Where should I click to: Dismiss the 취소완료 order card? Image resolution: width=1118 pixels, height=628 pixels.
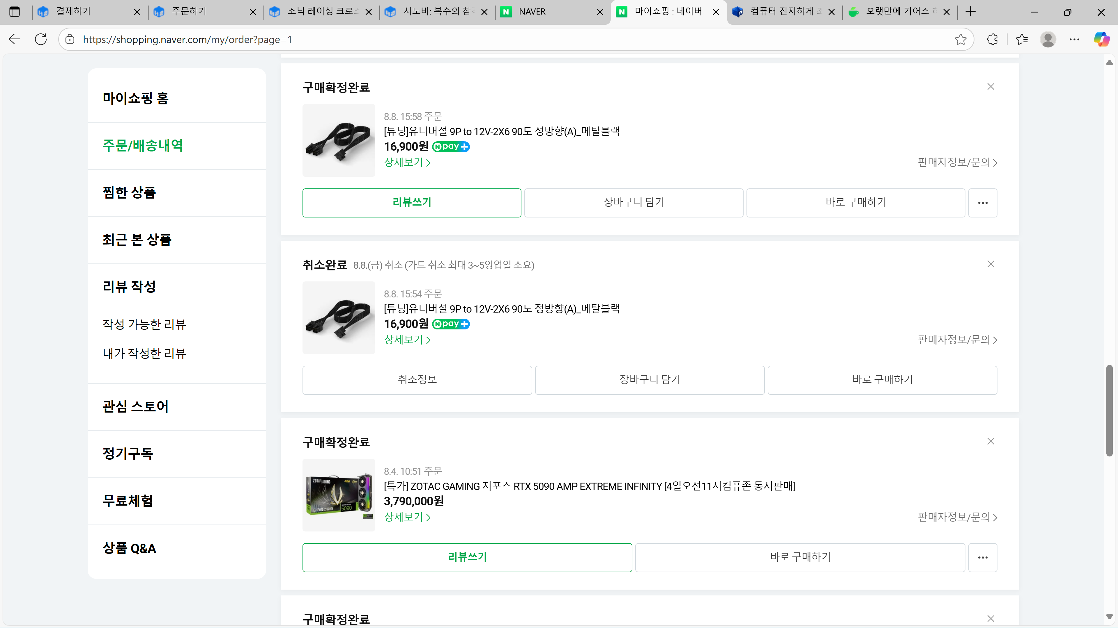point(990,264)
